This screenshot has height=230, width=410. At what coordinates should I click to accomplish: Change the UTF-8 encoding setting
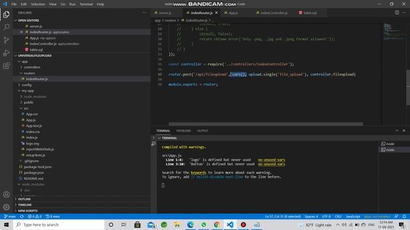tap(326, 217)
